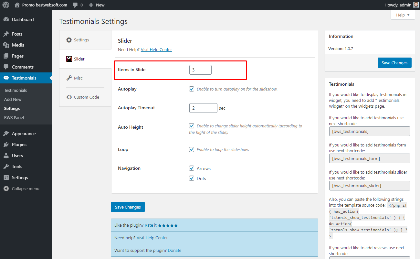Click the Testimonials speech icon in sidebar
Viewport: 420px width, 259px height.
pos(6,78)
